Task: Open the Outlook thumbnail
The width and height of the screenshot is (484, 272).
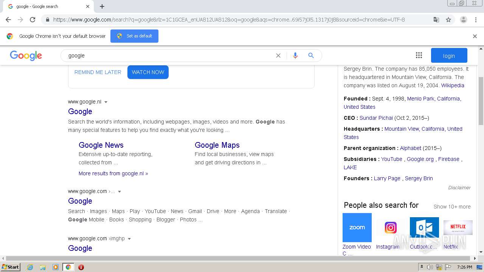Action: [x=424, y=227]
